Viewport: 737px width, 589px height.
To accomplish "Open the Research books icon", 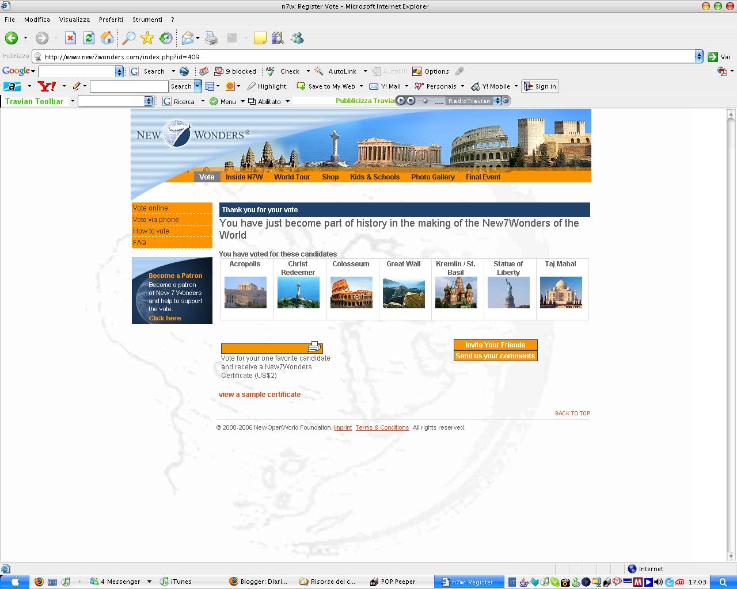I will tap(278, 38).
